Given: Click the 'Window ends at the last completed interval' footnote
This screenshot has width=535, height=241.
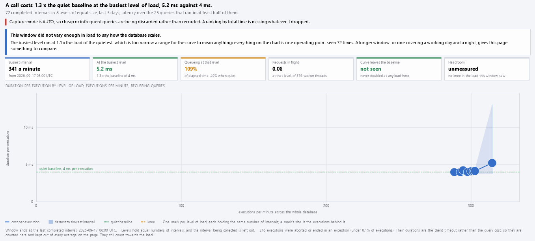Looking at the screenshot, I should click(x=61, y=230).
